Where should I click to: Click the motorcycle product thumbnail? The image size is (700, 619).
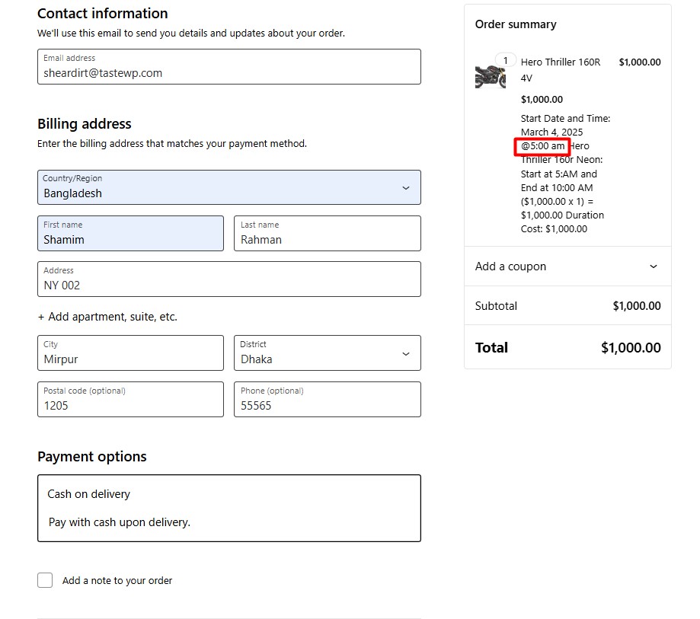pyautogui.click(x=489, y=76)
